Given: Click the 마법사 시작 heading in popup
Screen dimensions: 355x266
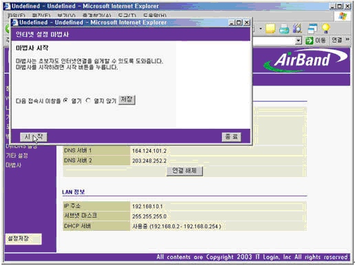Looking at the screenshot, I should [32, 48].
